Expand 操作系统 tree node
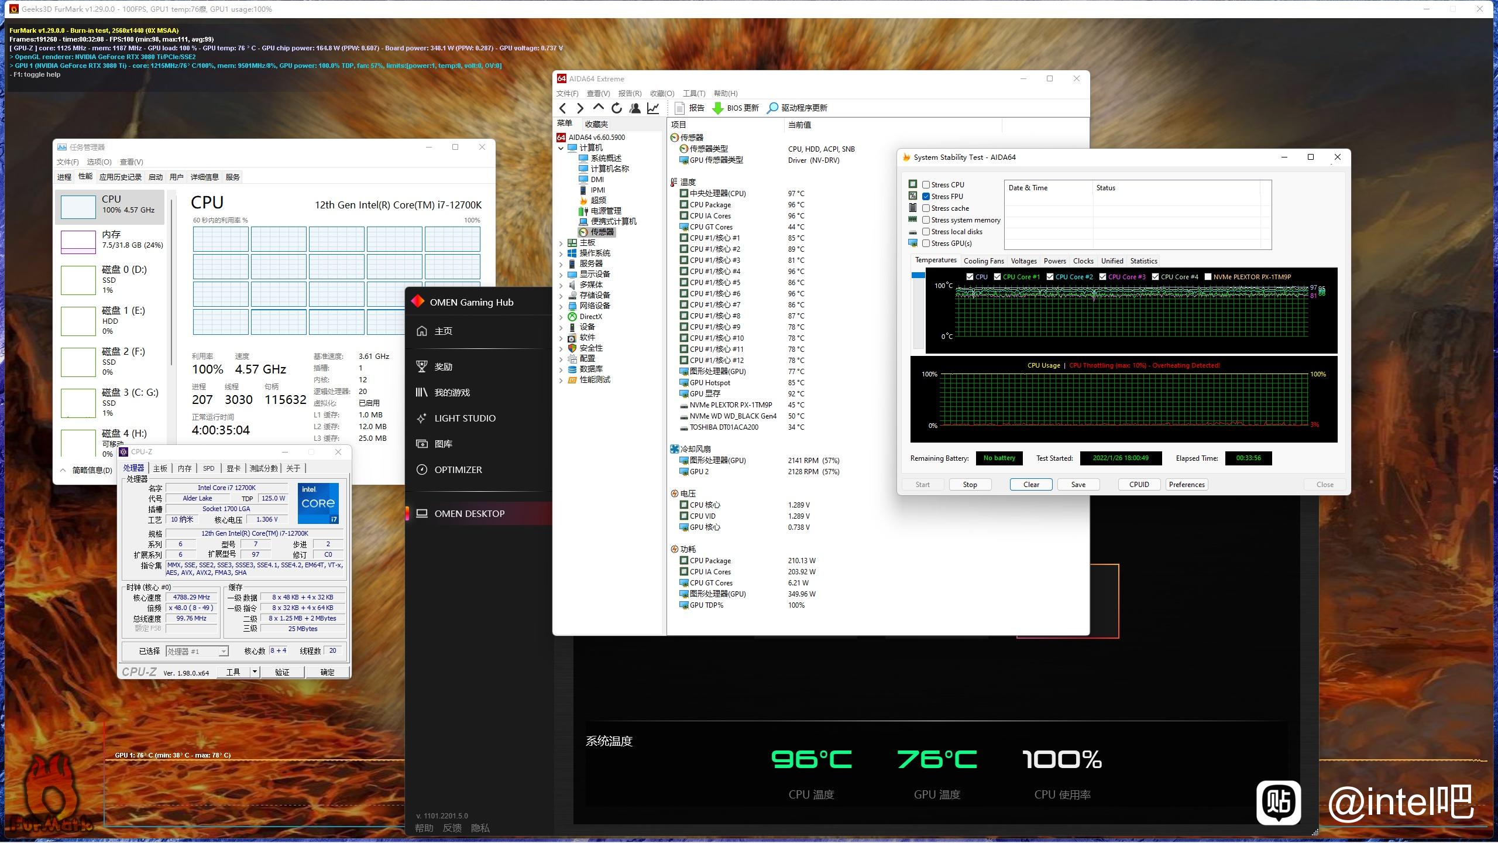This screenshot has width=1498, height=843. tap(561, 253)
